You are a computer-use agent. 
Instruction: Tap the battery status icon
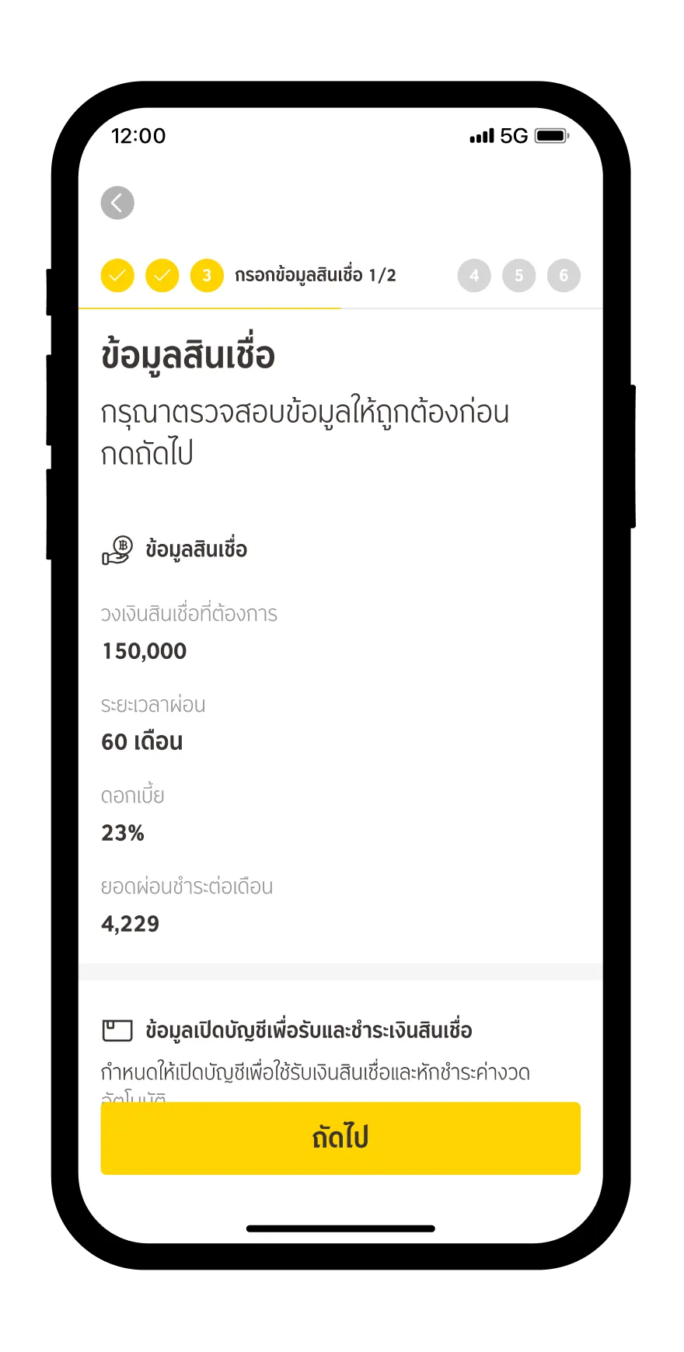(552, 137)
